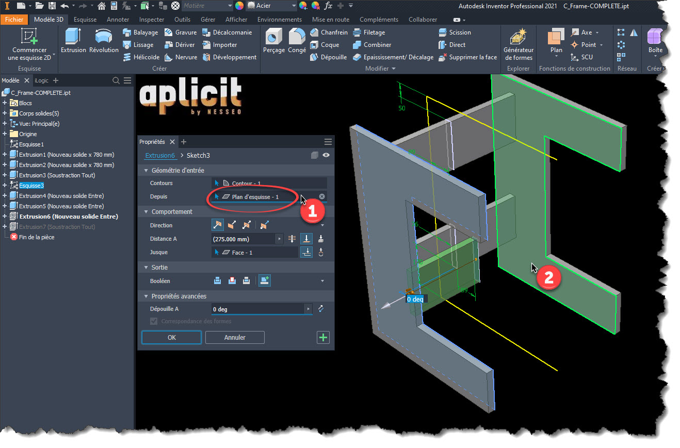
Task: Click the Congé fillet tool
Action: tap(297, 41)
